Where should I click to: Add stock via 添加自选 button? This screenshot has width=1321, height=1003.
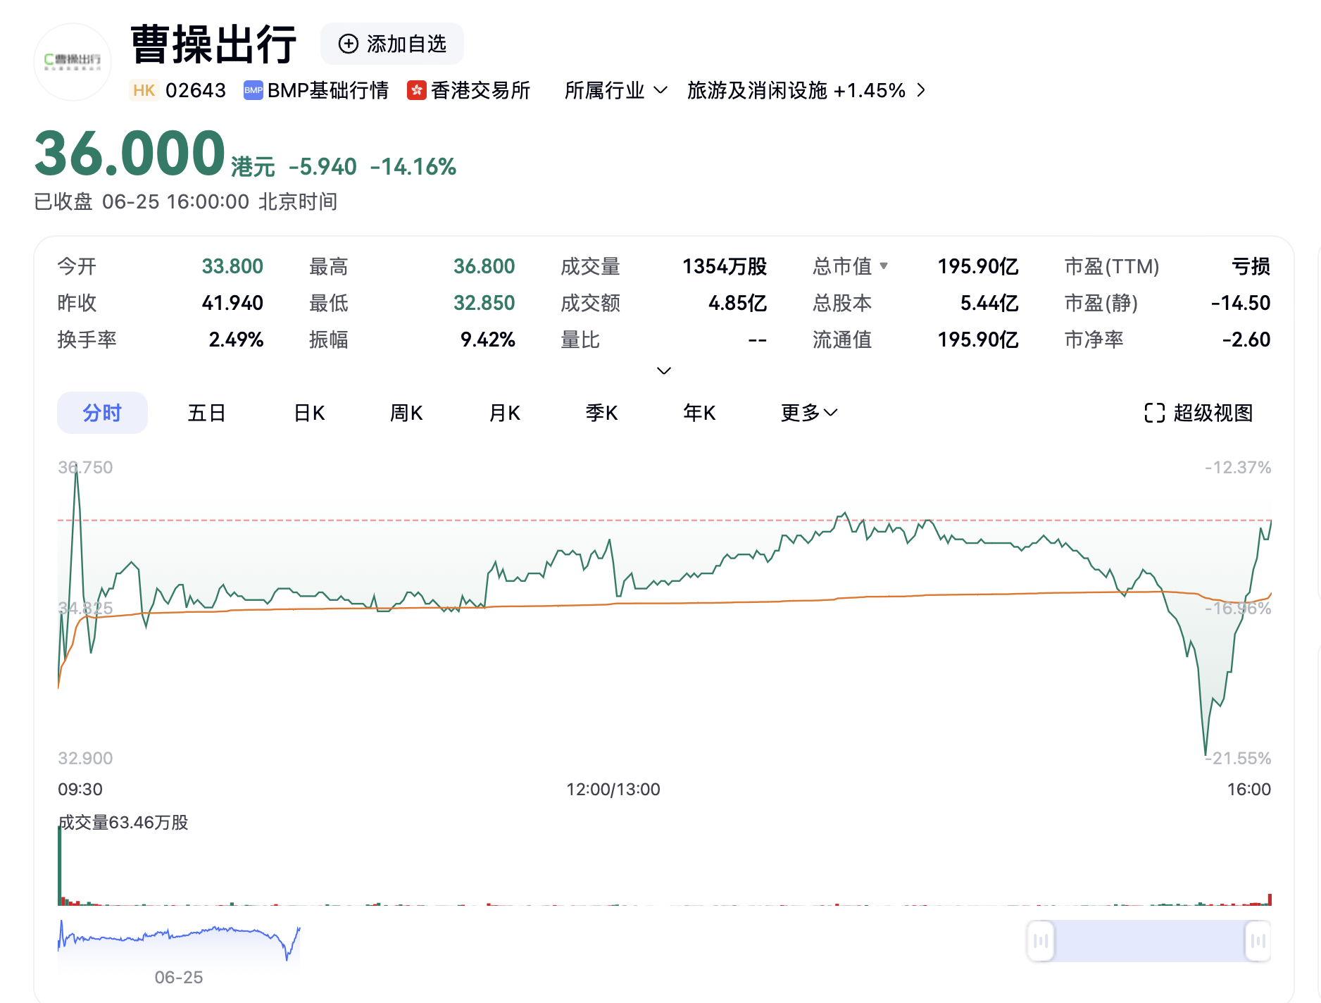[x=392, y=44]
